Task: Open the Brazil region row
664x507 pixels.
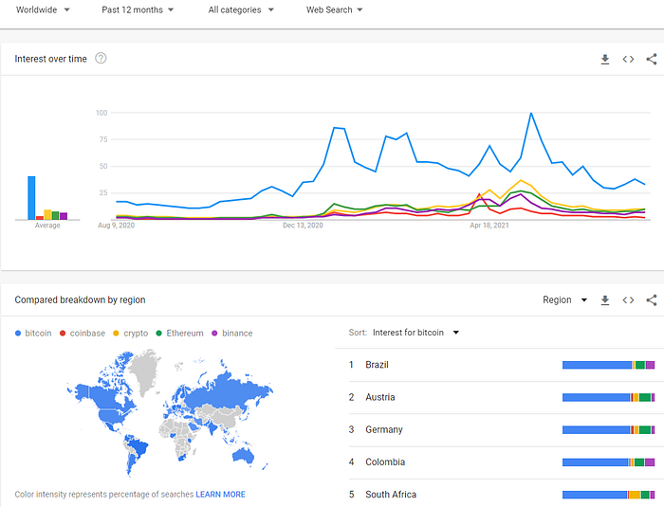Action: click(x=502, y=365)
